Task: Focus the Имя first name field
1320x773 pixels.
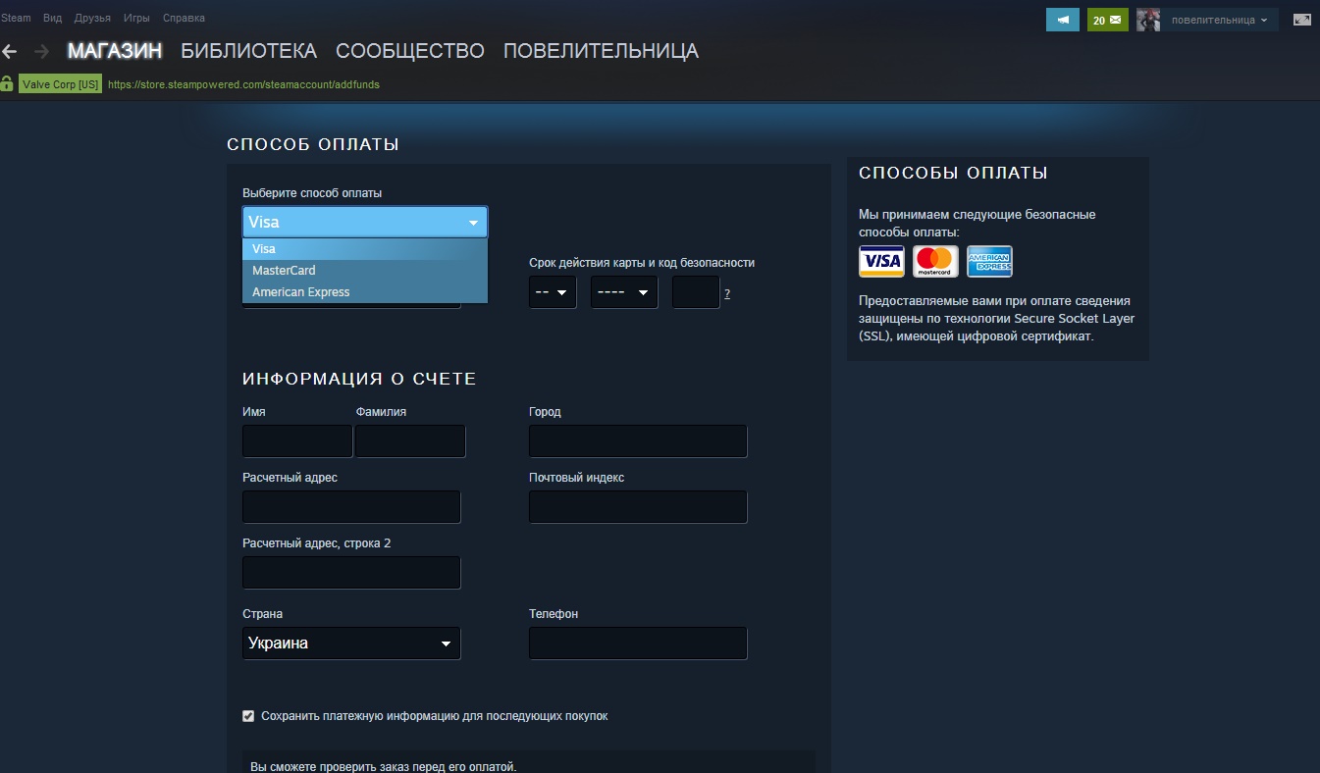Action: [297, 441]
